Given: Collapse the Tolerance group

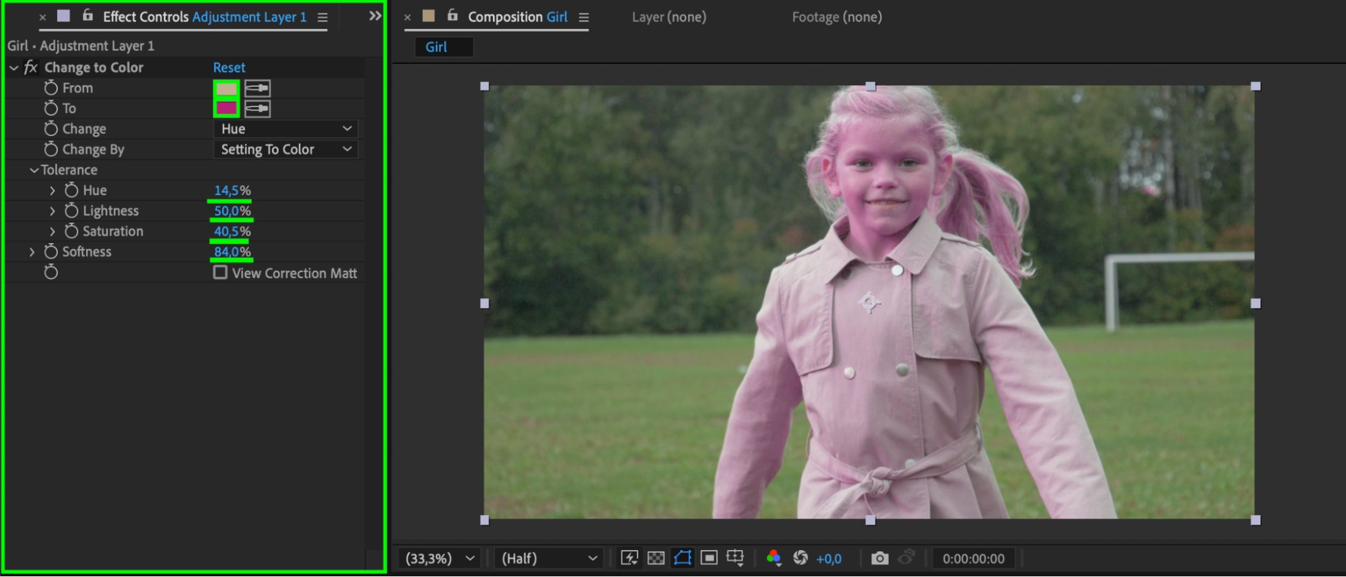Looking at the screenshot, I should [x=34, y=170].
